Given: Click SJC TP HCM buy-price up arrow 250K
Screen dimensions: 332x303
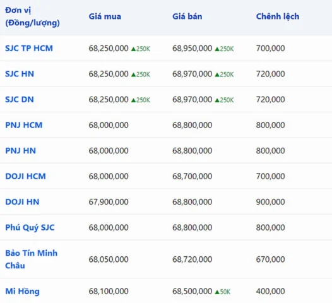Looking at the screenshot, I should [x=141, y=49].
